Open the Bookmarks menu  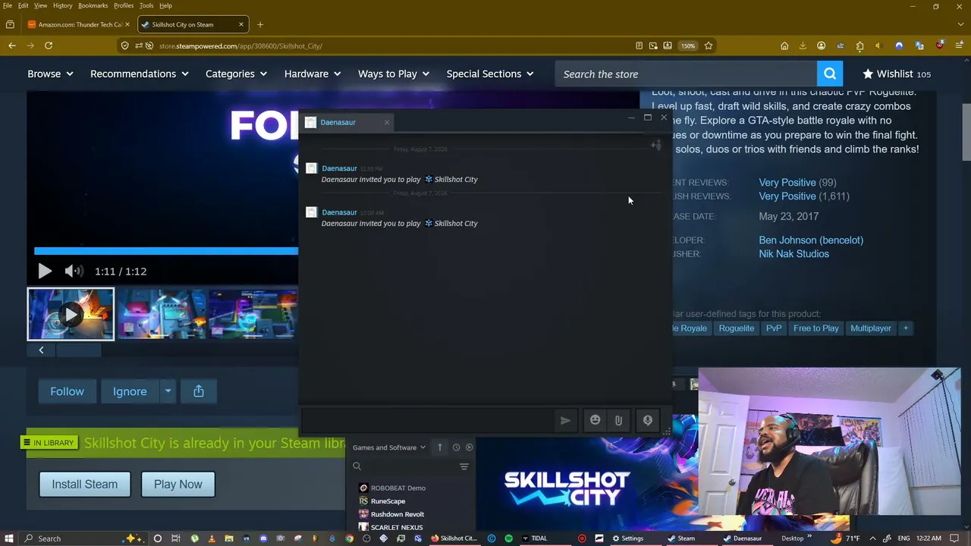pos(93,5)
